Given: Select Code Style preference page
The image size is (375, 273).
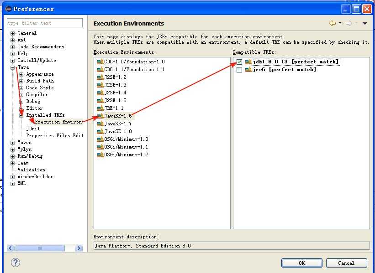Looking at the screenshot, I should [40, 88].
